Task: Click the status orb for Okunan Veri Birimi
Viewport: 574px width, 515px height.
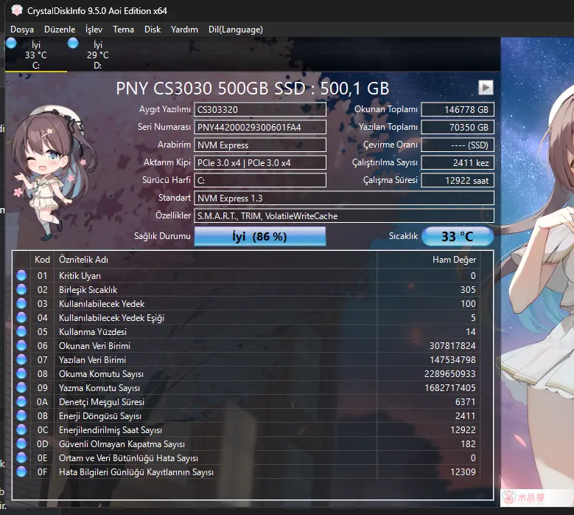Action: 21,345
